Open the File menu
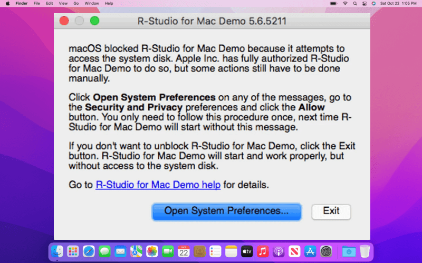The height and width of the screenshot is (263, 422). click(36, 4)
